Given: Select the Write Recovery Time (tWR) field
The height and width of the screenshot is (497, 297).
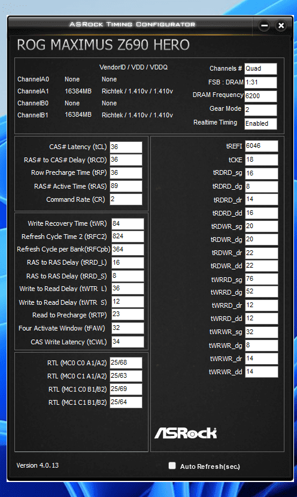Looking at the screenshot, I should (128, 224).
